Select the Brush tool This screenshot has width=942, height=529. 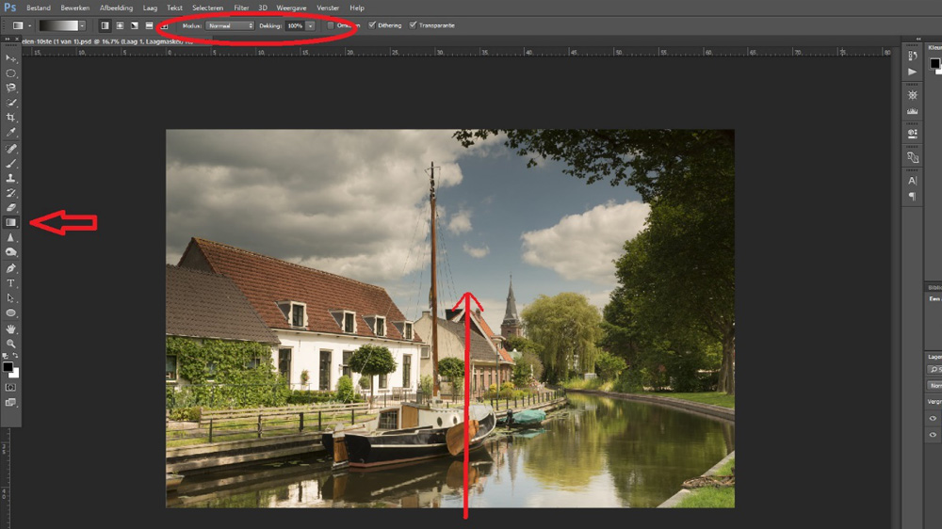click(10, 164)
